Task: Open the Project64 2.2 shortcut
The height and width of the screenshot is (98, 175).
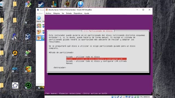Action: (x=28, y=54)
